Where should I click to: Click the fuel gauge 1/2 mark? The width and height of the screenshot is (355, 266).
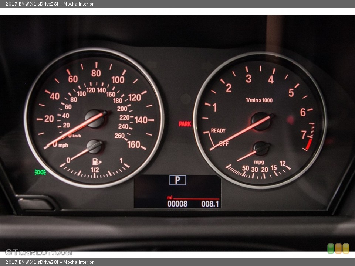tap(95, 170)
